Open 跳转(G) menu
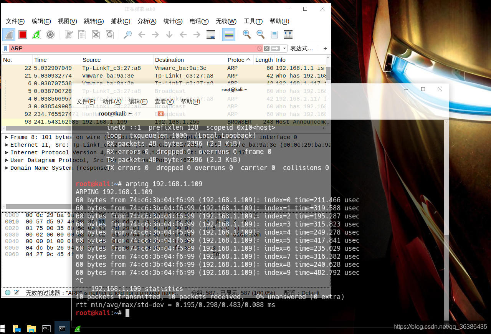The height and width of the screenshot is (334, 491). (x=94, y=21)
